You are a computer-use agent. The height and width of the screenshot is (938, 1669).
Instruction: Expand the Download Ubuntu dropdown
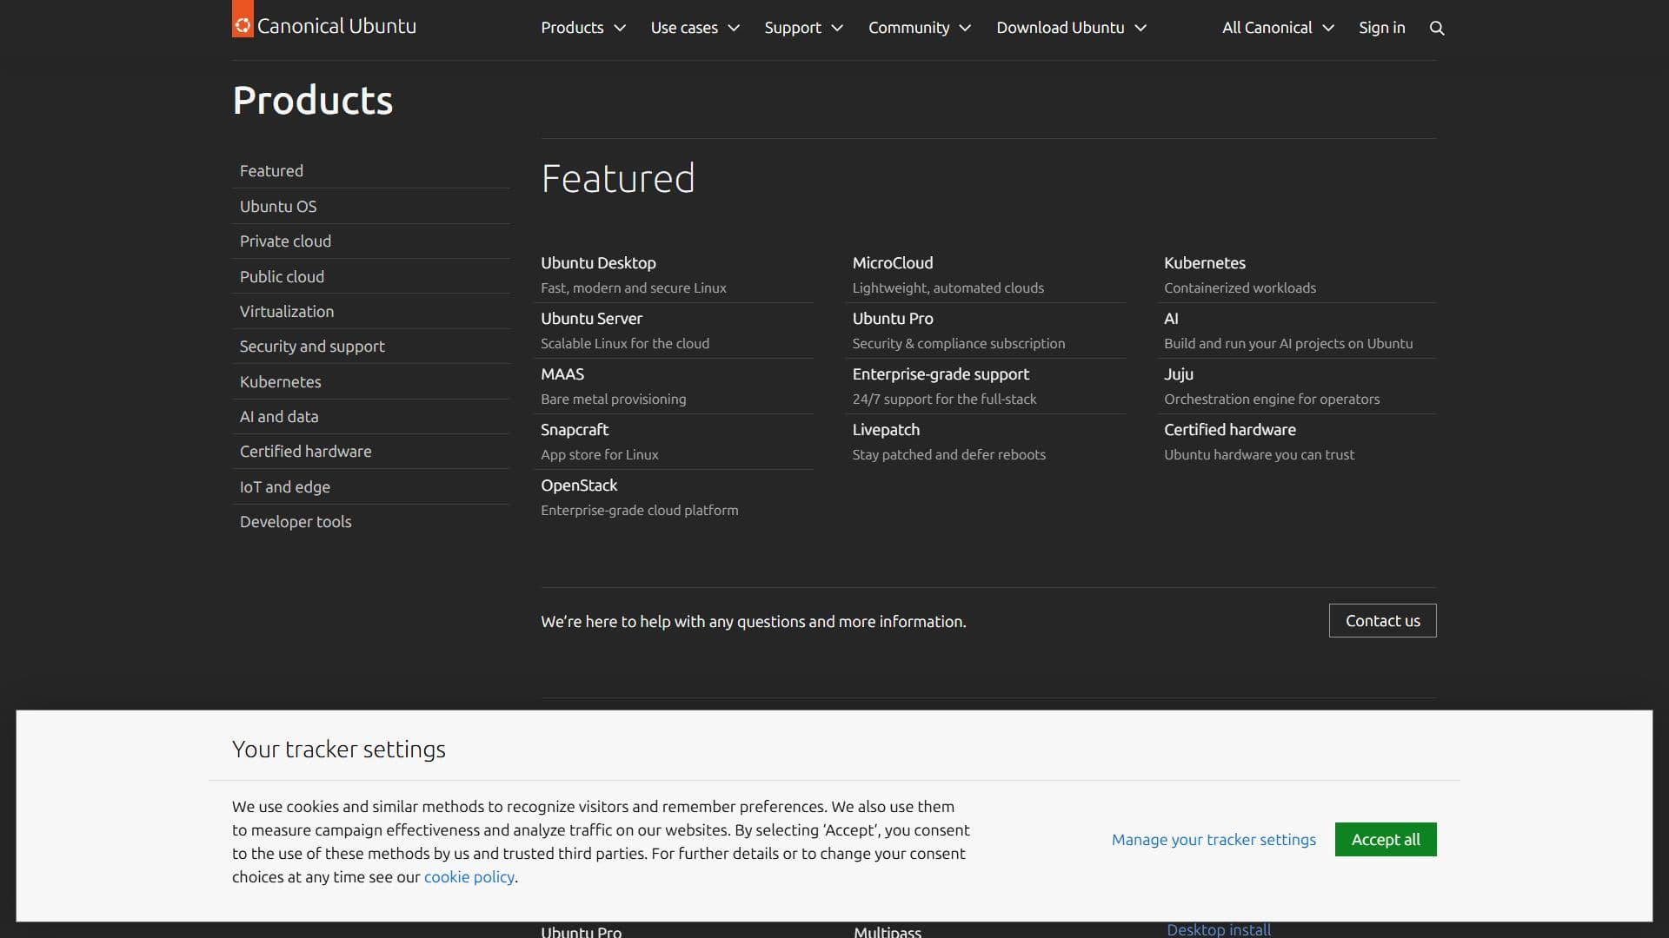click(1072, 28)
